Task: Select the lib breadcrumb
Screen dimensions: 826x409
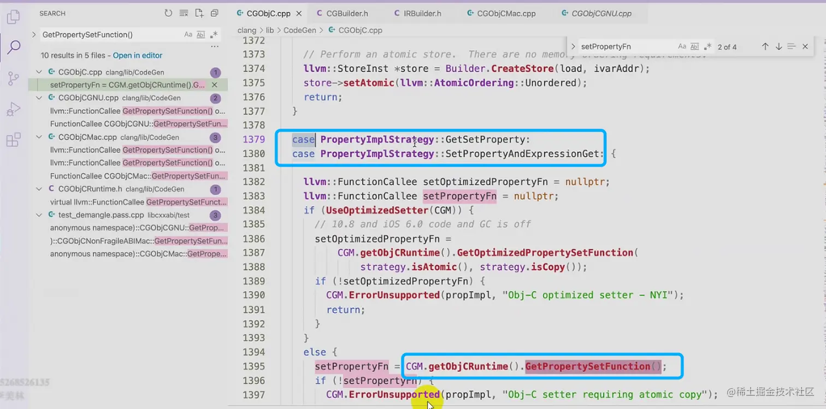Action: click(270, 31)
